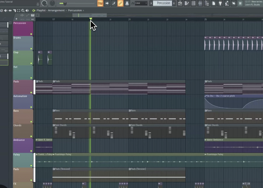Open clip menu of Pads (Tension) at bar 17

[x=54, y=169]
